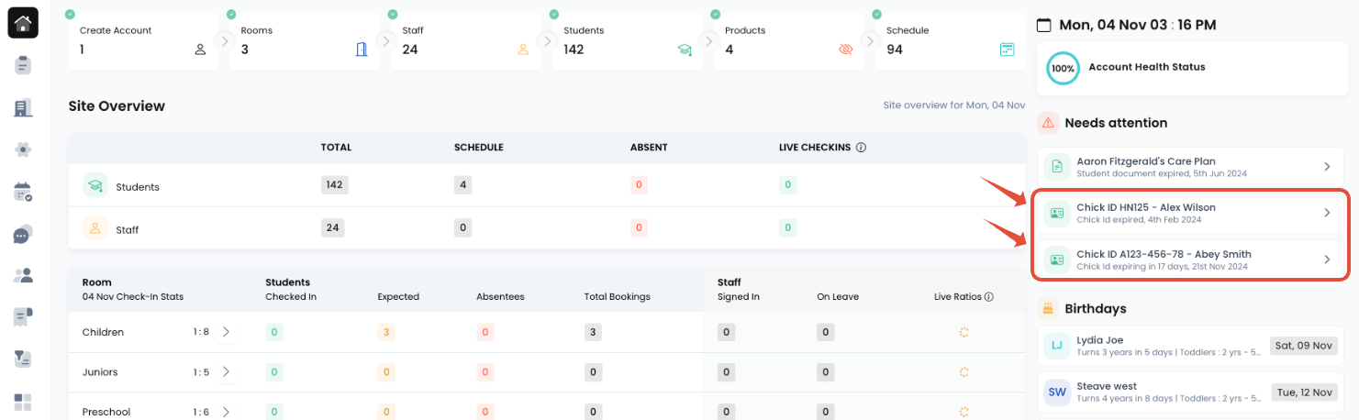Click the Students total count 142
Viewport: 1359px width, 420px height.
click(334, 185)
